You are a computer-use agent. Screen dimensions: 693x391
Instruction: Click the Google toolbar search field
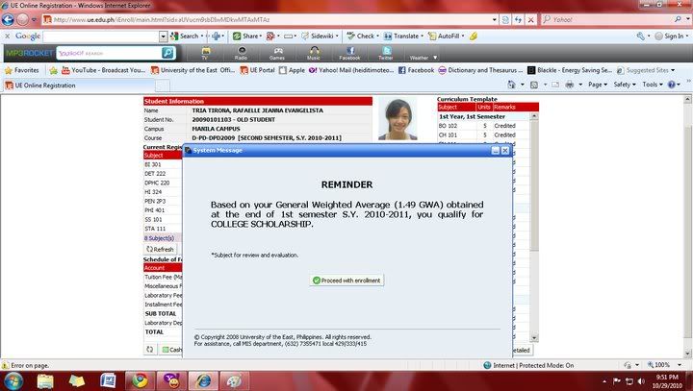click(101, 37)
